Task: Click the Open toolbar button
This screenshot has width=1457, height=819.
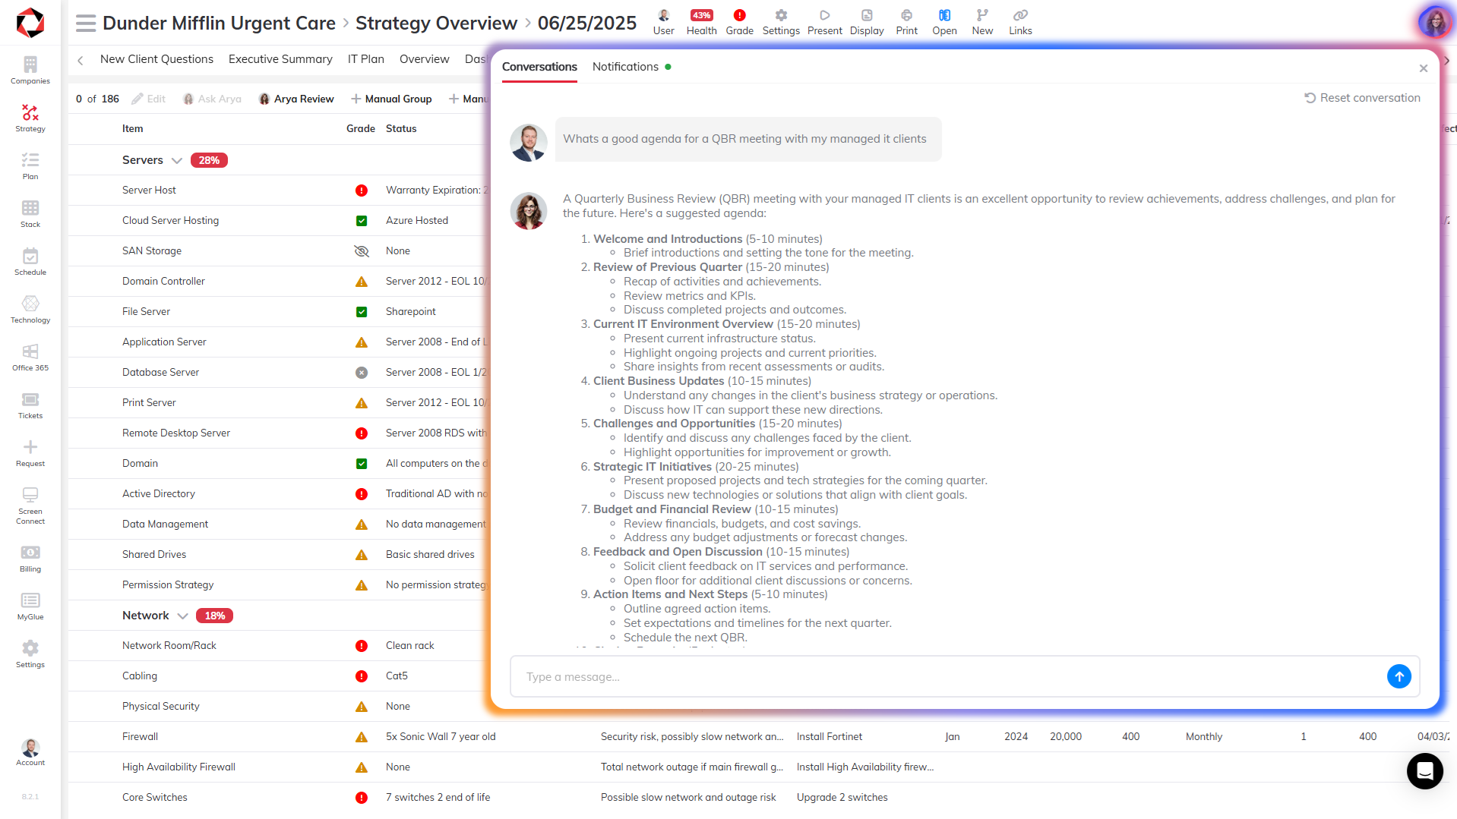Action: pos(944,22)
